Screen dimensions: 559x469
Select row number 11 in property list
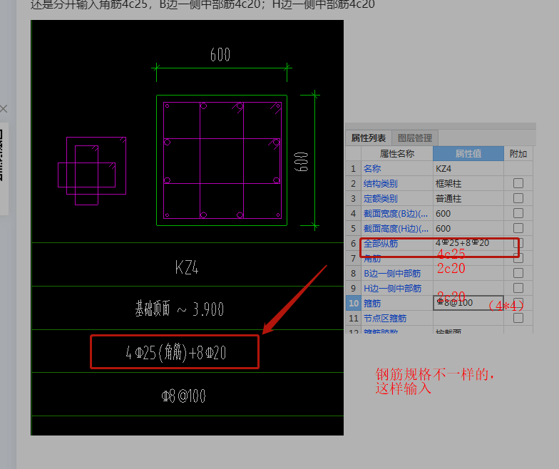click(354, 318)
